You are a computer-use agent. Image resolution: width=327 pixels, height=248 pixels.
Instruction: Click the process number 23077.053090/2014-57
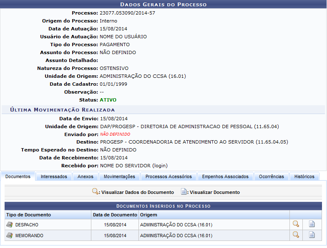tap(127, 13)
